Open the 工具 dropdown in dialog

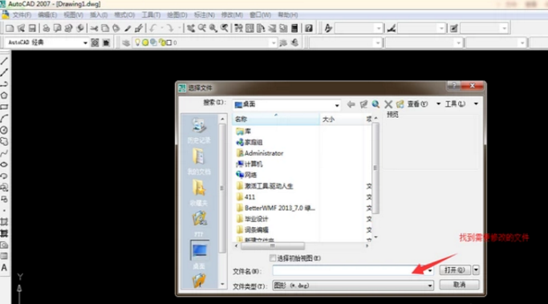[x=476, y=104]
